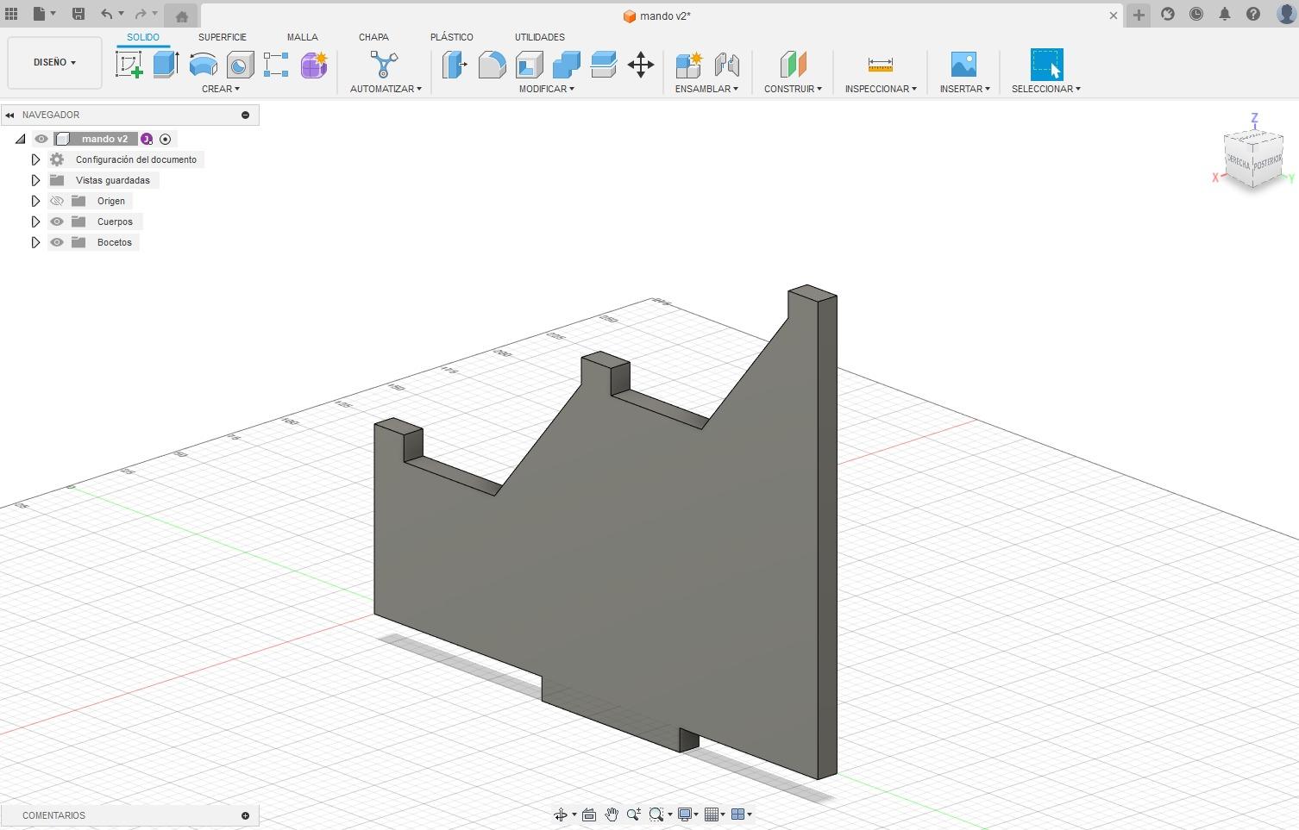Click the DERECHA face of the ViewCube
This screenshot has width=1299, height=830.
(x=1238, y=163)
